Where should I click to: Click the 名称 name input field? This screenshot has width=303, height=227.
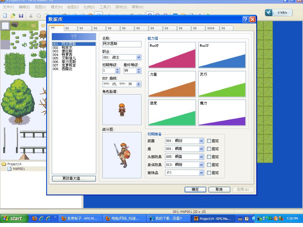pos(122,44)
